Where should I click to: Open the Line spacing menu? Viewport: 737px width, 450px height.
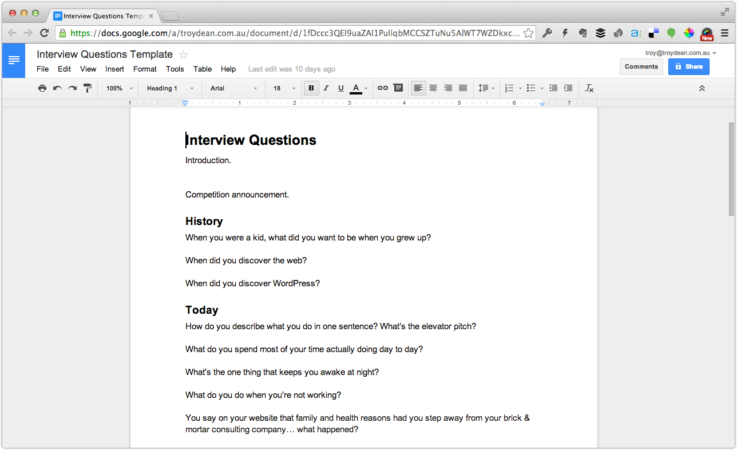(486, 88)
